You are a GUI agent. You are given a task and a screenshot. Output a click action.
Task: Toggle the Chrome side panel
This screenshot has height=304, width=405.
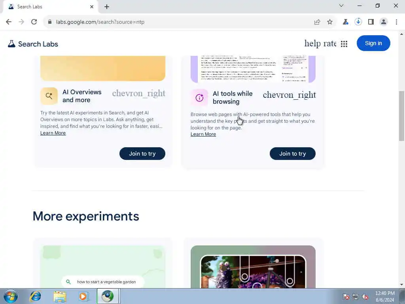[x=371, y=22]
